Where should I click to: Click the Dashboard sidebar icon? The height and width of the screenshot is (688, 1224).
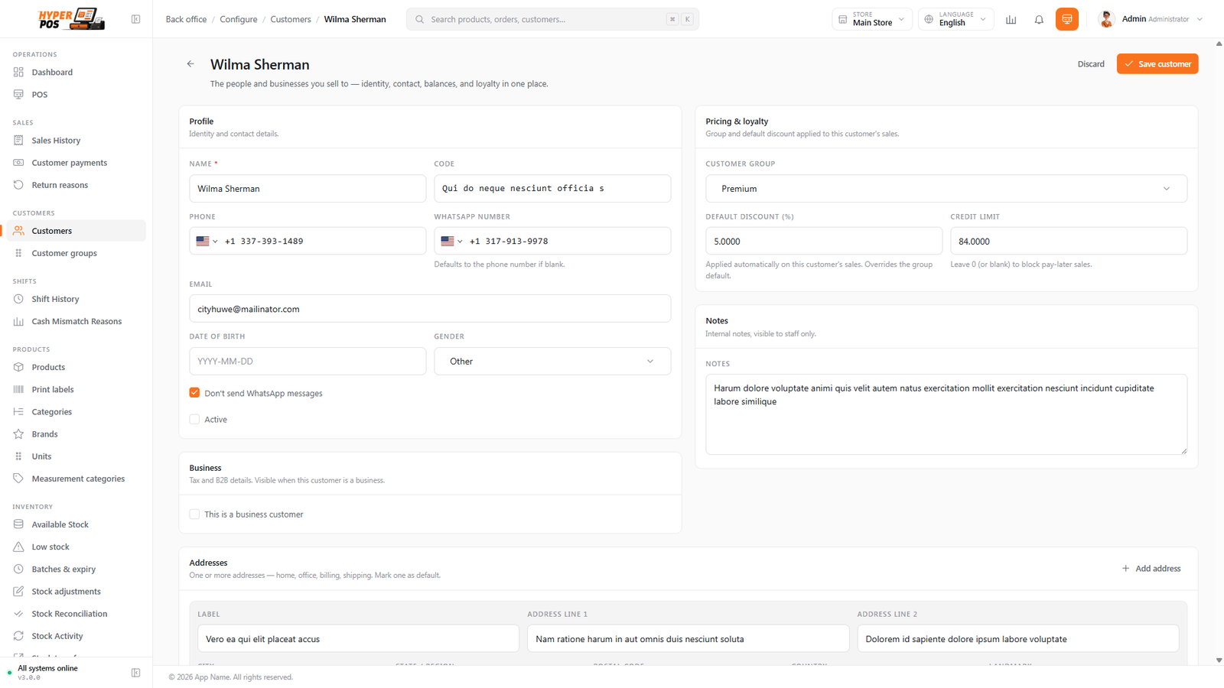(18, 72)
